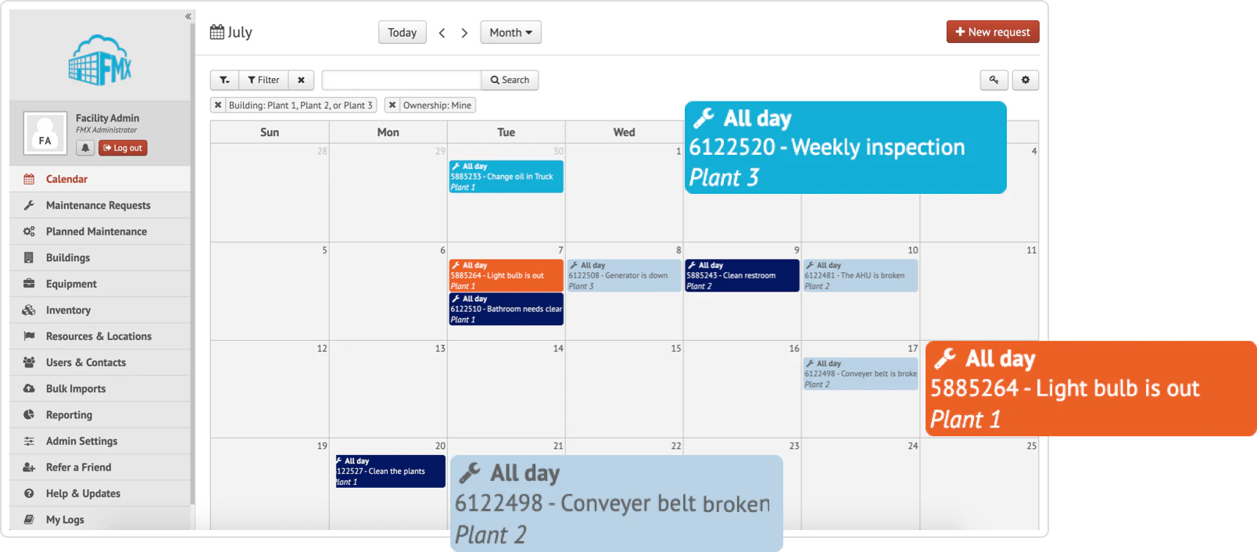Open the Month view dropdown

point(510,32)
